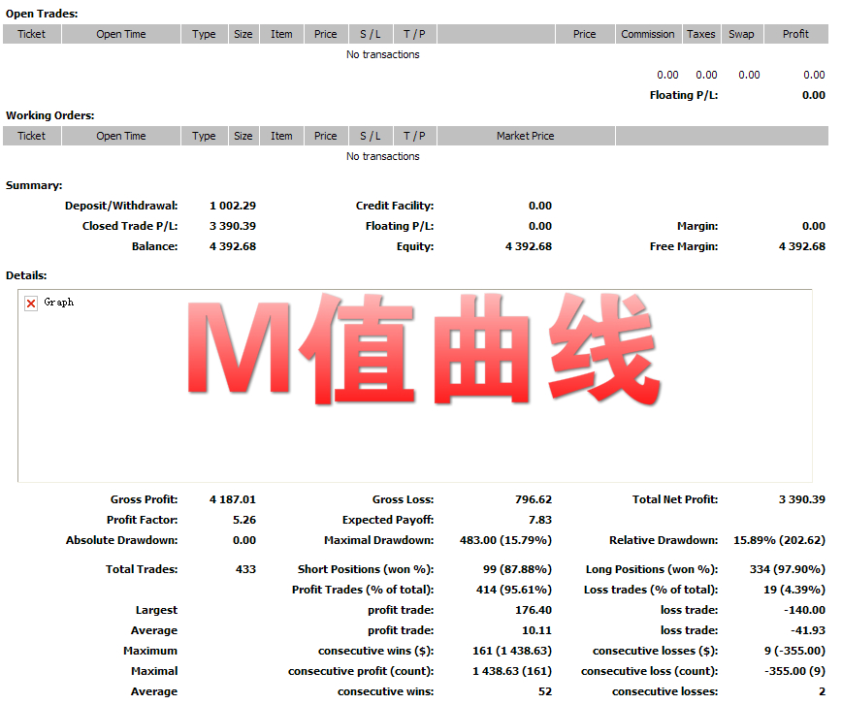Click the Balance value 4 392.68
The image size is (842, 704).
click(x=232, y=245)
